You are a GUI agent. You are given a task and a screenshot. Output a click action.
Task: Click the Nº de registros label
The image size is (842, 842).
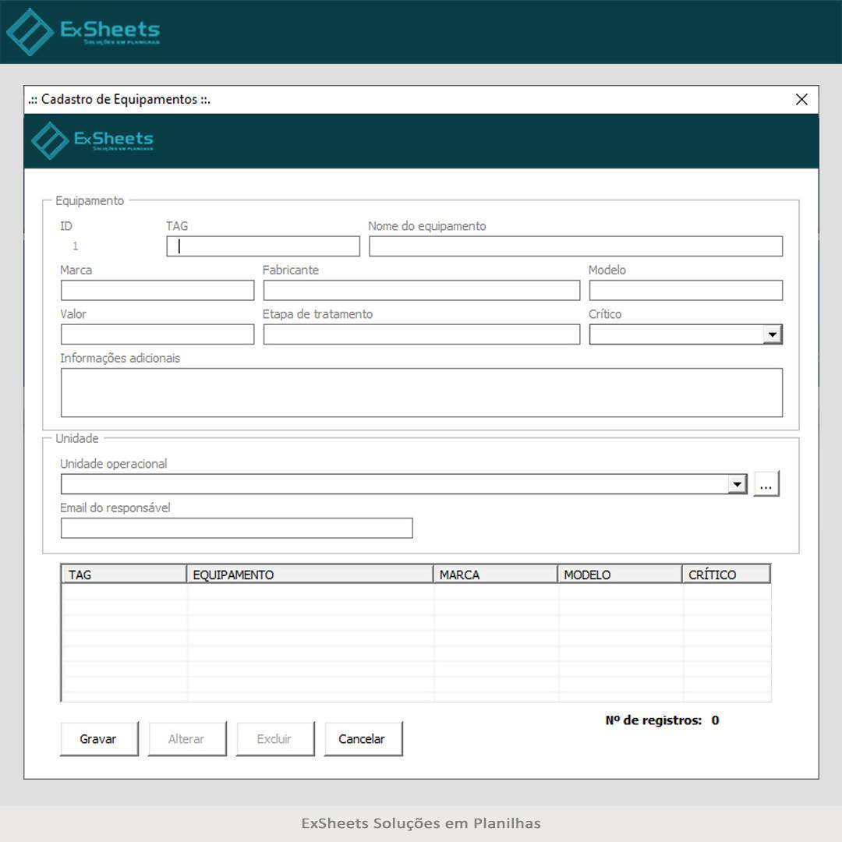tap(653, 720)
